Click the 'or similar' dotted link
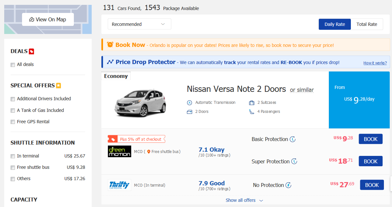 point(302,90)
